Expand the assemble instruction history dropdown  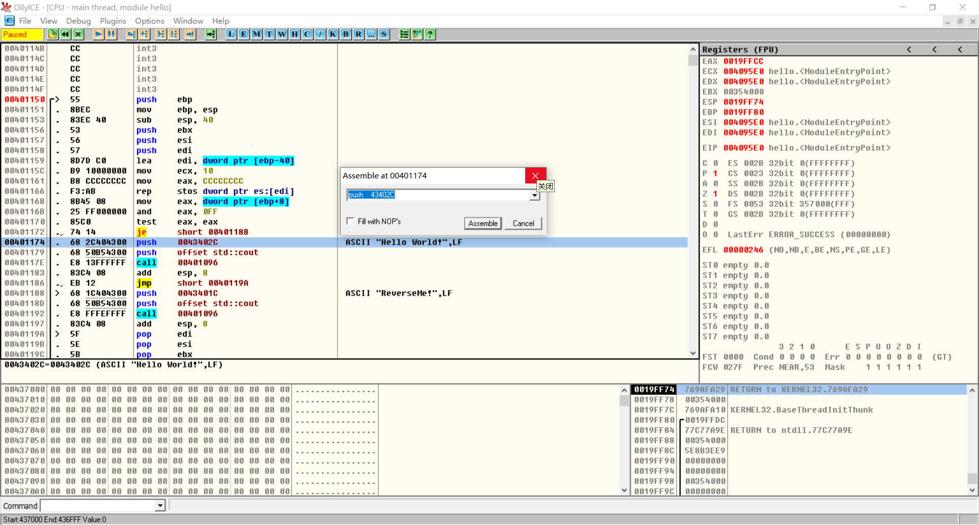point(534,195)
